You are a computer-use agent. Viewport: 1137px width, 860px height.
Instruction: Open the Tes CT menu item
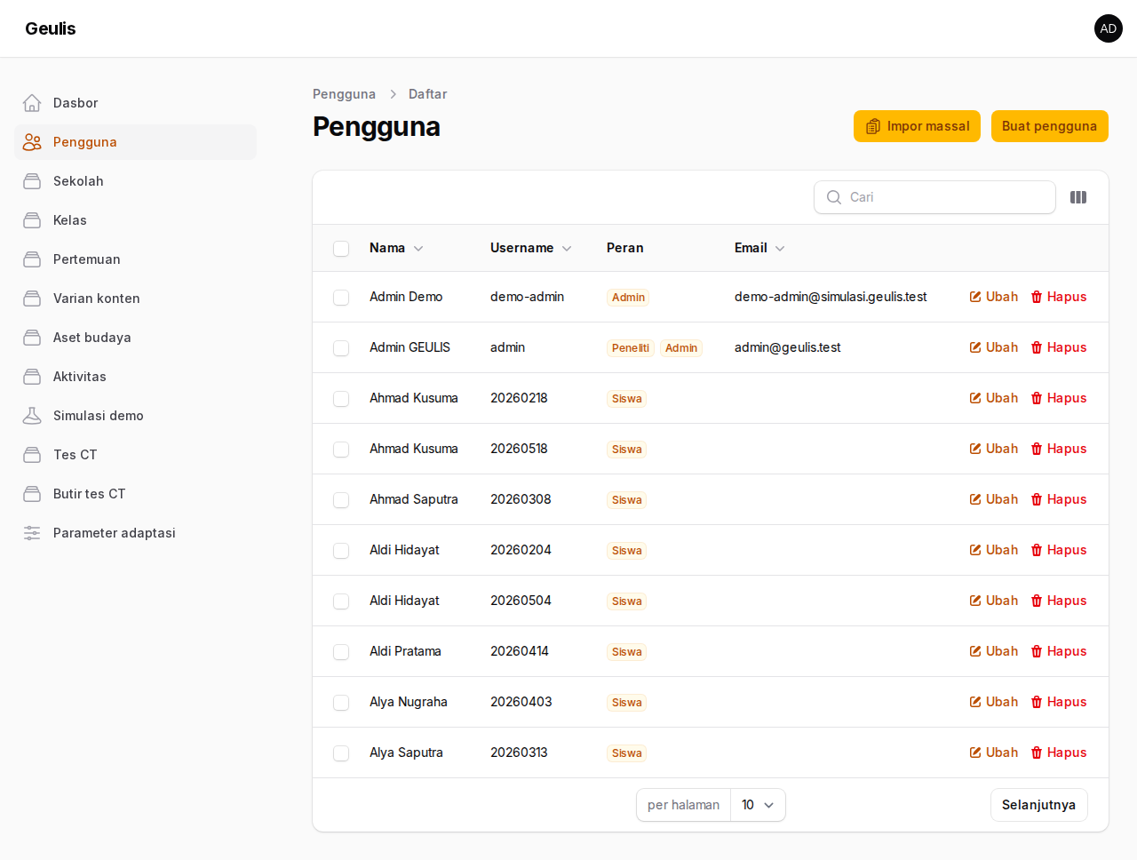[x=135, y=455]
